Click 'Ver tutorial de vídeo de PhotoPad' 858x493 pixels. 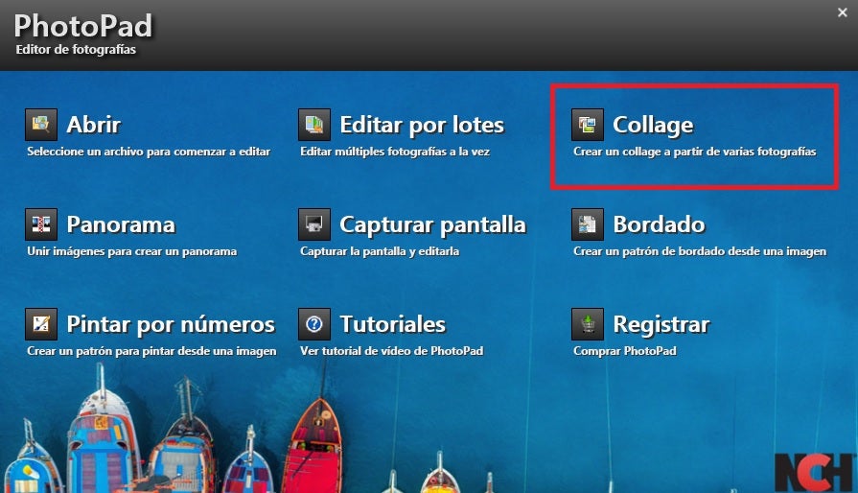coord(392,351)
